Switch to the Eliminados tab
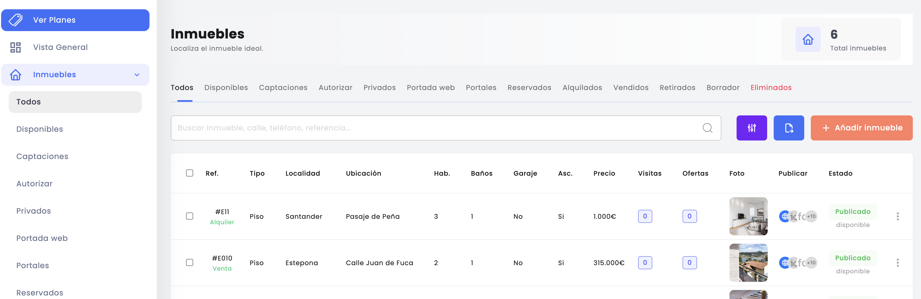Screen dimensions: 921x299 771,88
